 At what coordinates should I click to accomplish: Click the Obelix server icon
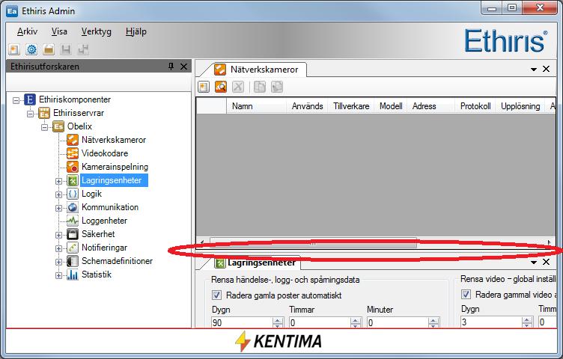pos(58,126)
